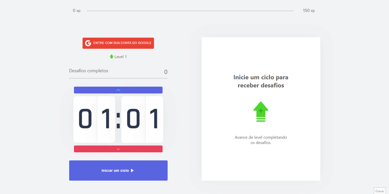Viewport: 389px width, 194px height.
Task: Sign in with the Google account button
Action: 118,43
